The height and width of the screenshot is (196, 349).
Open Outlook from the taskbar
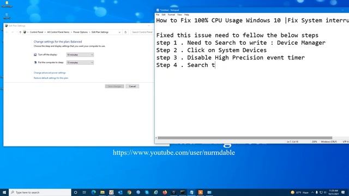[120, 192]
